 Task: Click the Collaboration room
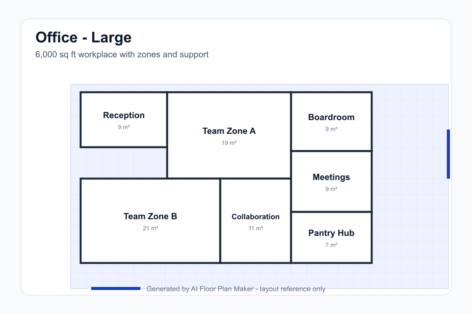tap(256, 221)
